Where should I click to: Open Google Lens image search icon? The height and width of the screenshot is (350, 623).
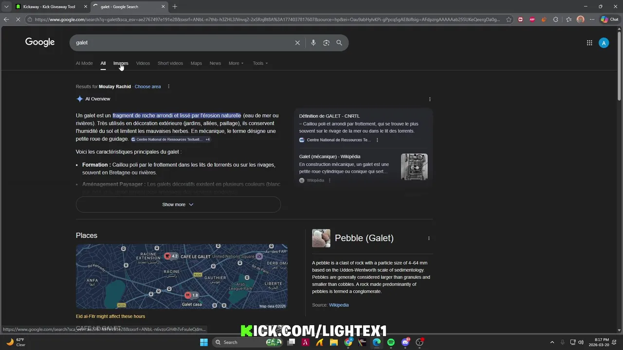pyautogui.click(x=326, y=43)
